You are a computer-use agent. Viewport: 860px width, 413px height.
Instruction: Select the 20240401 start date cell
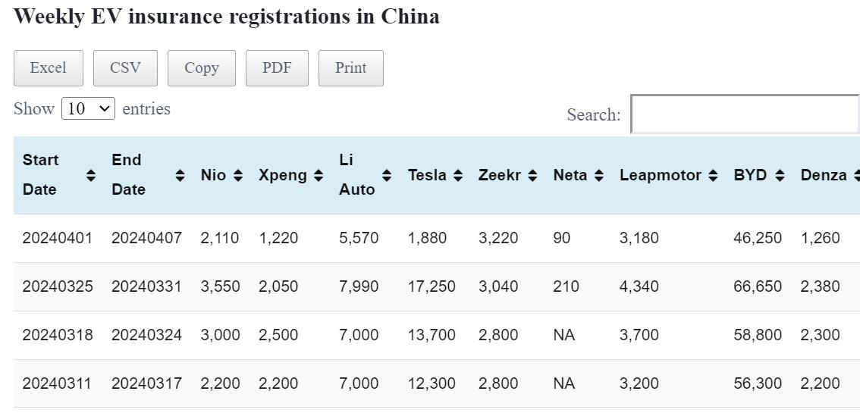click(x=58, y=238)
